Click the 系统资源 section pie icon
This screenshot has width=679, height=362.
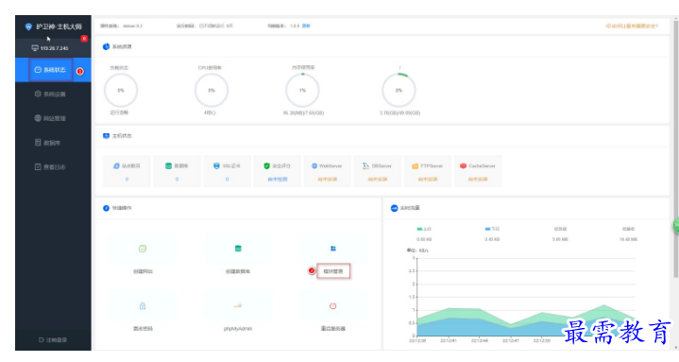(106, 47)
